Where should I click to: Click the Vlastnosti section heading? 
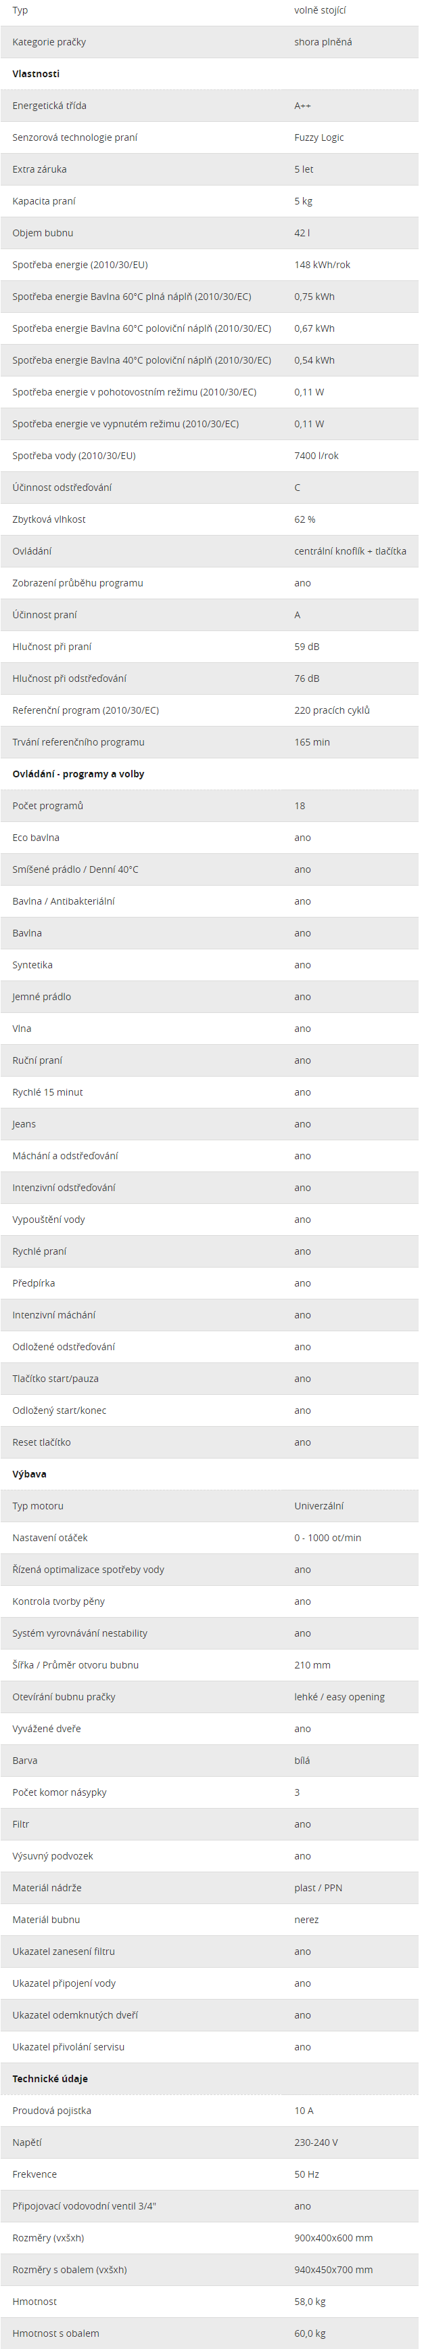click(35, 74)
